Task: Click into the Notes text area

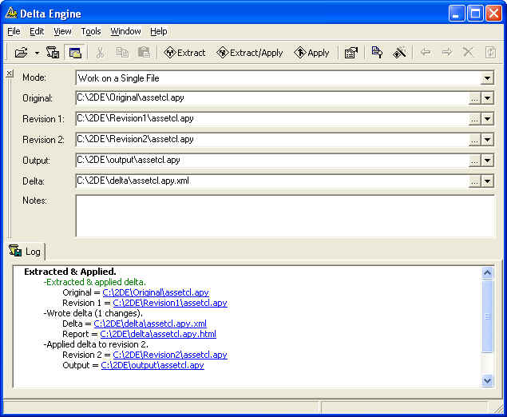Action: (x=285, y=216)
